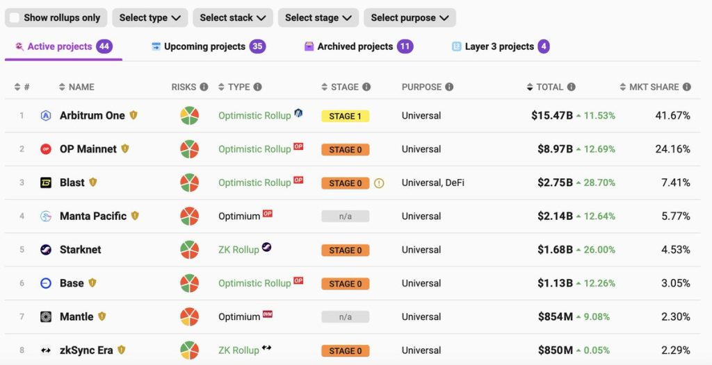Screen dimensions: 712x365
Task: Click the PURPOSE info icon
Action: (449, 87)
